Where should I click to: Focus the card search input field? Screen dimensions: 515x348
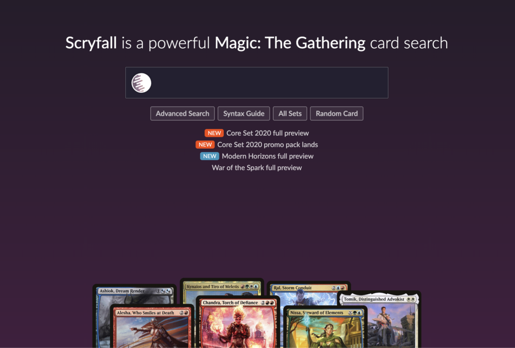[256, 83]
